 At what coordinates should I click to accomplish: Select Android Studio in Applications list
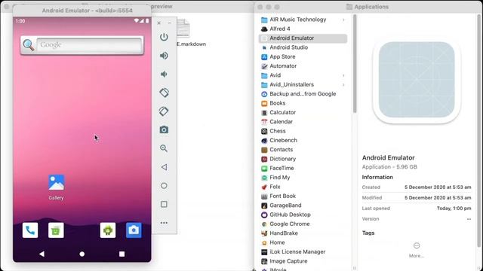(x=303, y=47)
